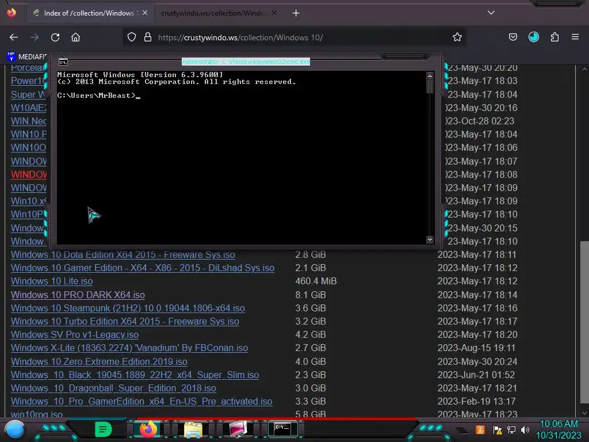Open the Win10.x6 link in the list

pos(29,201)
